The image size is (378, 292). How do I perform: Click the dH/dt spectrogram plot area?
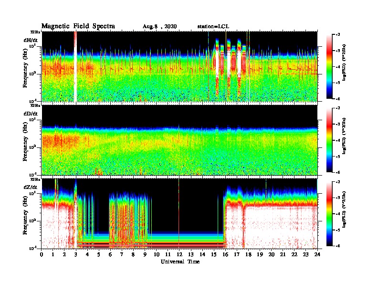point(179,66)
